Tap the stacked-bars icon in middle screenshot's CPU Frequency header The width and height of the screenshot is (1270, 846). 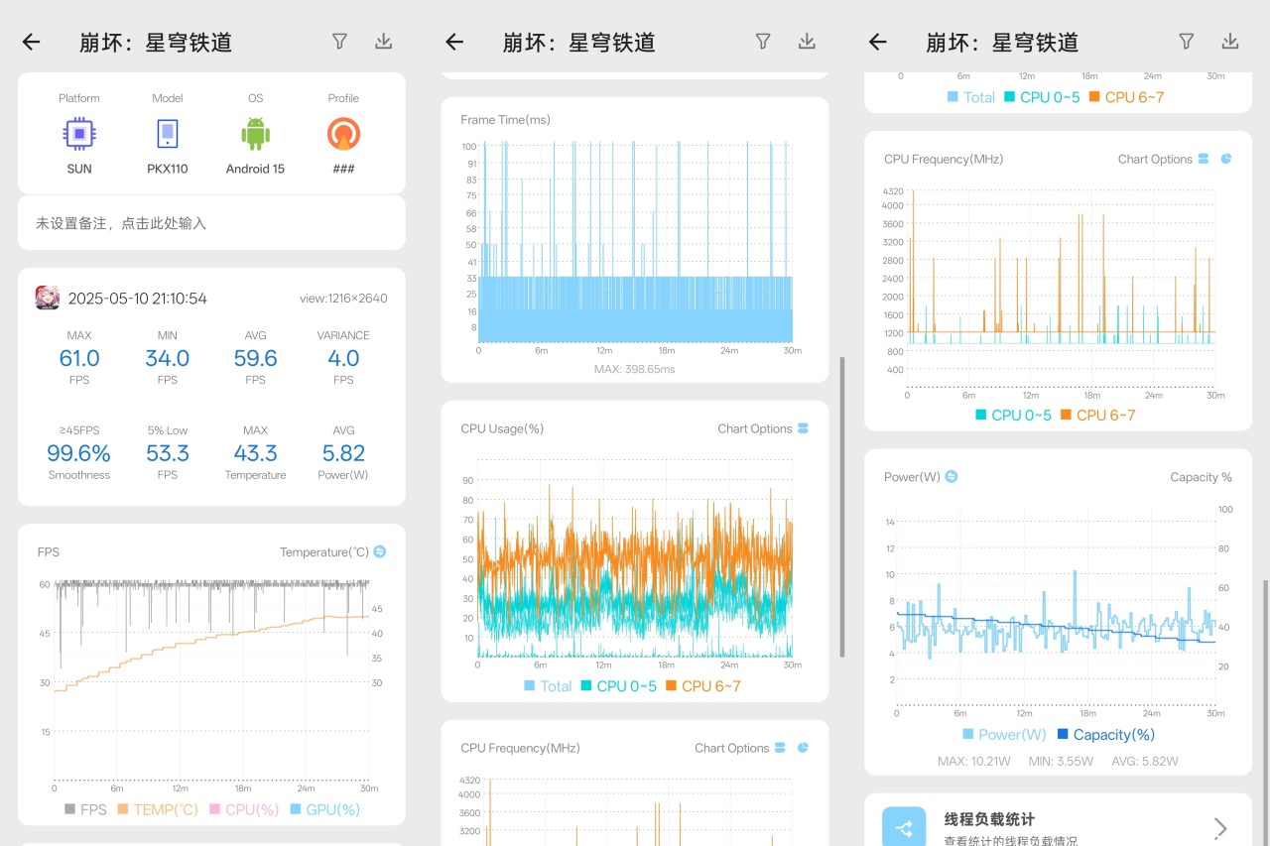click(x=781, y=748)
